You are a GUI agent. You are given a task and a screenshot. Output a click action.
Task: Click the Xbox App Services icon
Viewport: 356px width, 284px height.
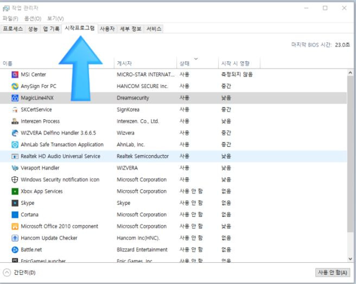[15, 191]
